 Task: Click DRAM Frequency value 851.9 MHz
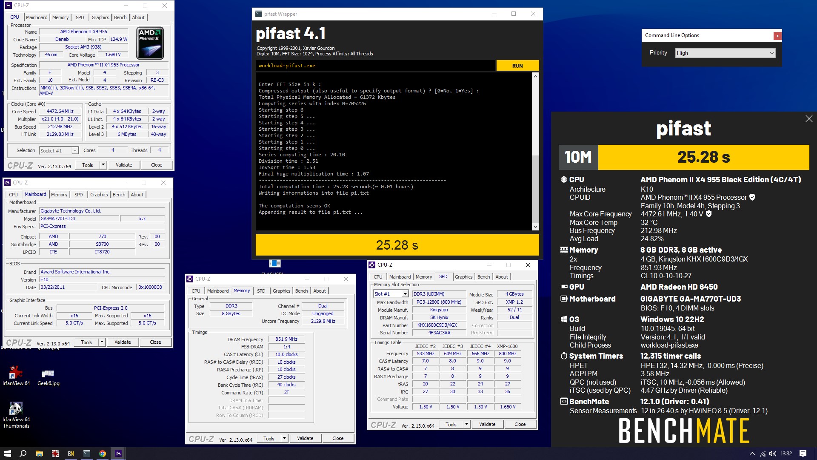click(286, 339)
